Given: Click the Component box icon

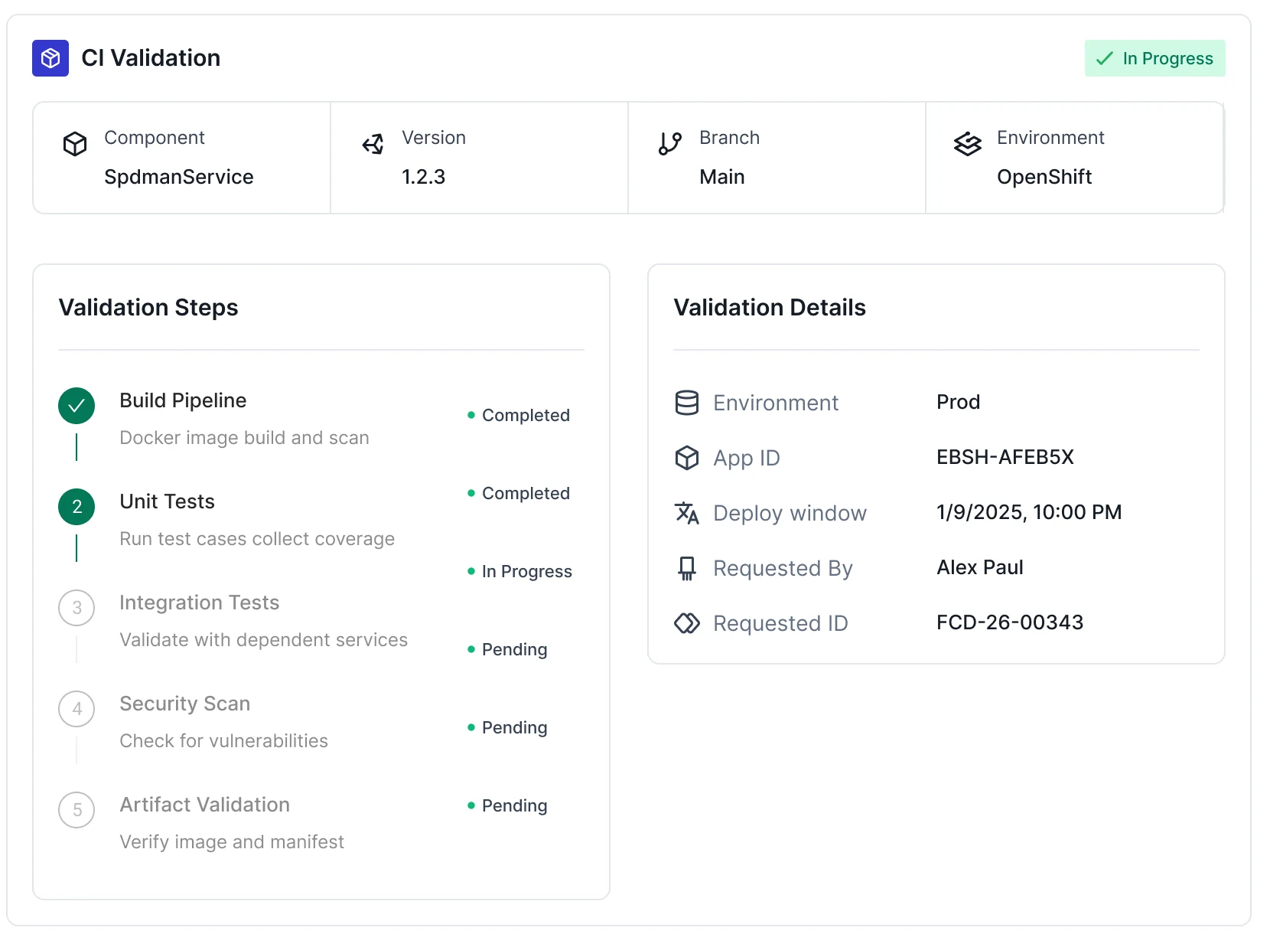Looking at the screenshot, I should [75, 144].
